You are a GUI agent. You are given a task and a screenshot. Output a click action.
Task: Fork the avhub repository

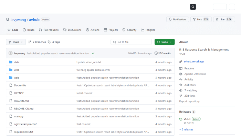coord(201,19)
